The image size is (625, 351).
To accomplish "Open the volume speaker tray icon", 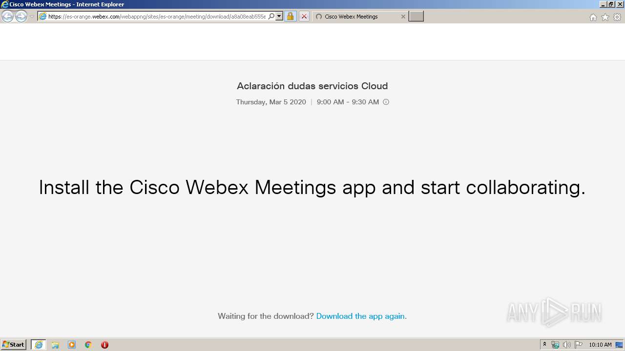I will (x=567, y=345).
